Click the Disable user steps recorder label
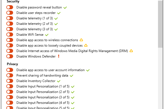The image size is (164, 109). tap(36, 13)
